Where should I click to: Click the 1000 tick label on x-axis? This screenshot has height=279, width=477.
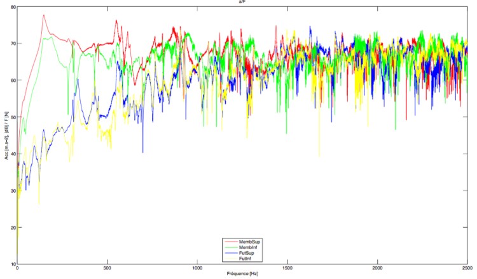click(x=197, y=268)
